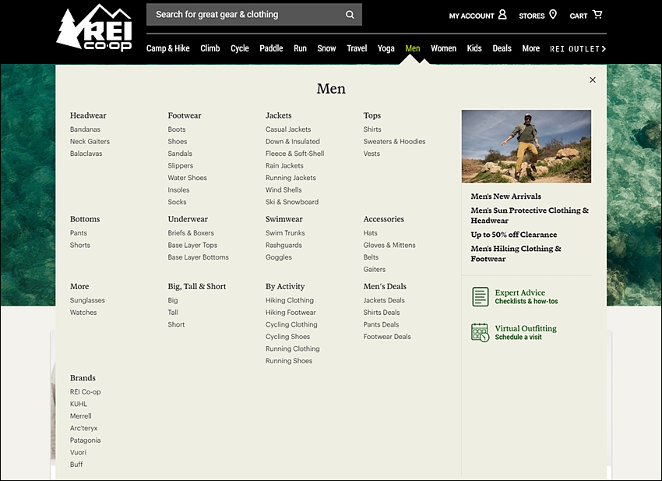Open My Account user icon
Screen dimensions: 662x481
502,14
